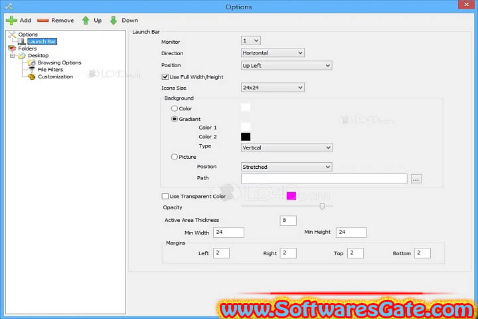The image size is (478, 319).
Task: Open the Direction dropdown showing Horizontal
Action: tap(273, 53)
